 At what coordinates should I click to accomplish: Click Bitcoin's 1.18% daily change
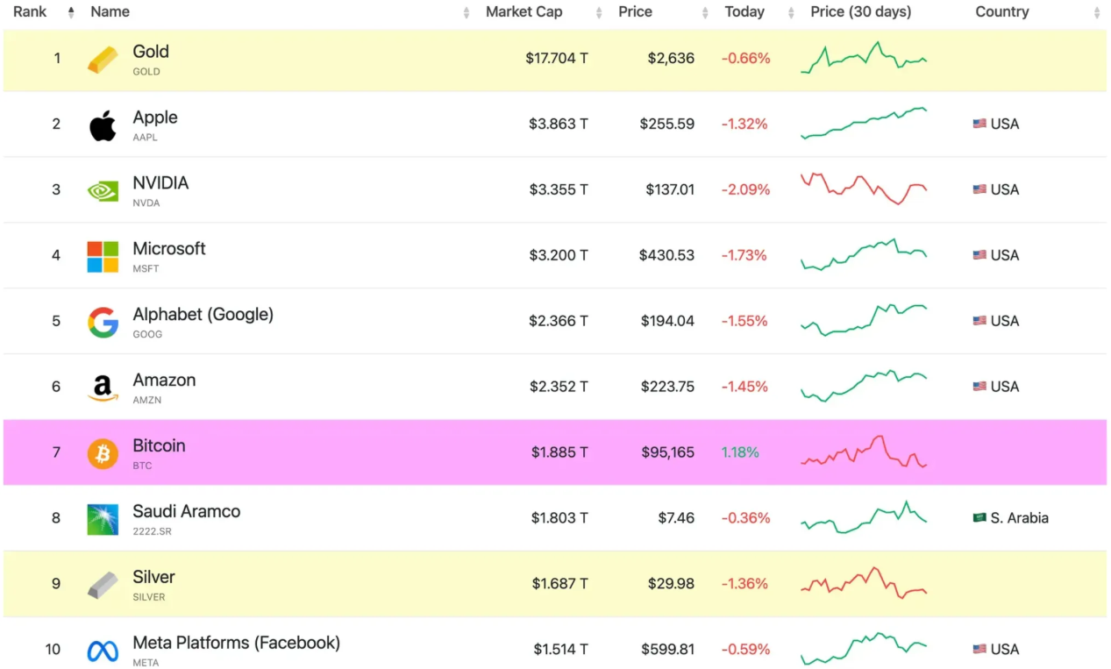point(740,453)
